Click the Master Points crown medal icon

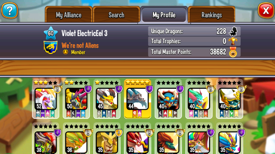[233, 52]
